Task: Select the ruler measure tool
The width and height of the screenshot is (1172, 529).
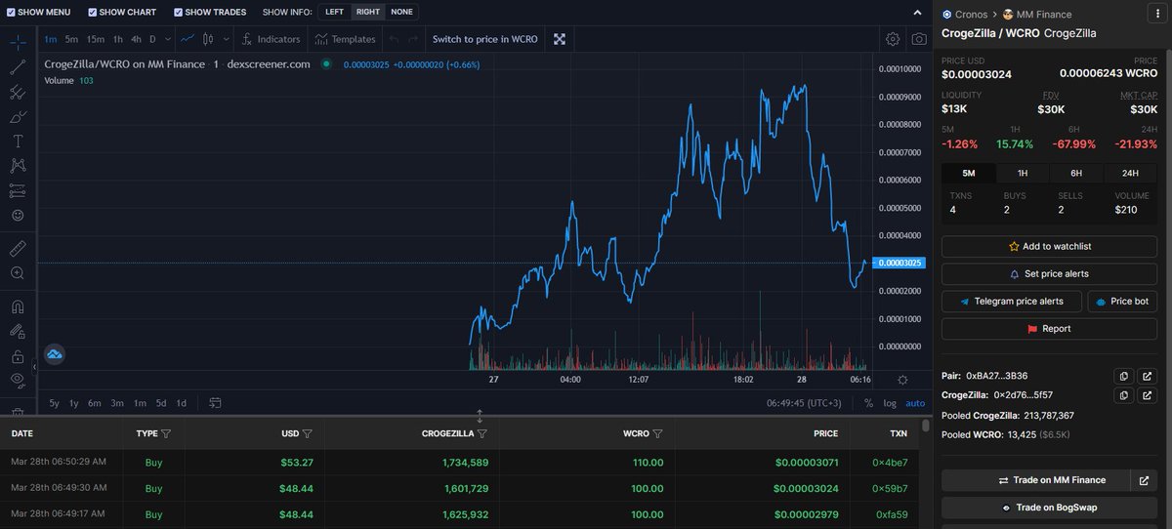Action: [x=18, y=248]
